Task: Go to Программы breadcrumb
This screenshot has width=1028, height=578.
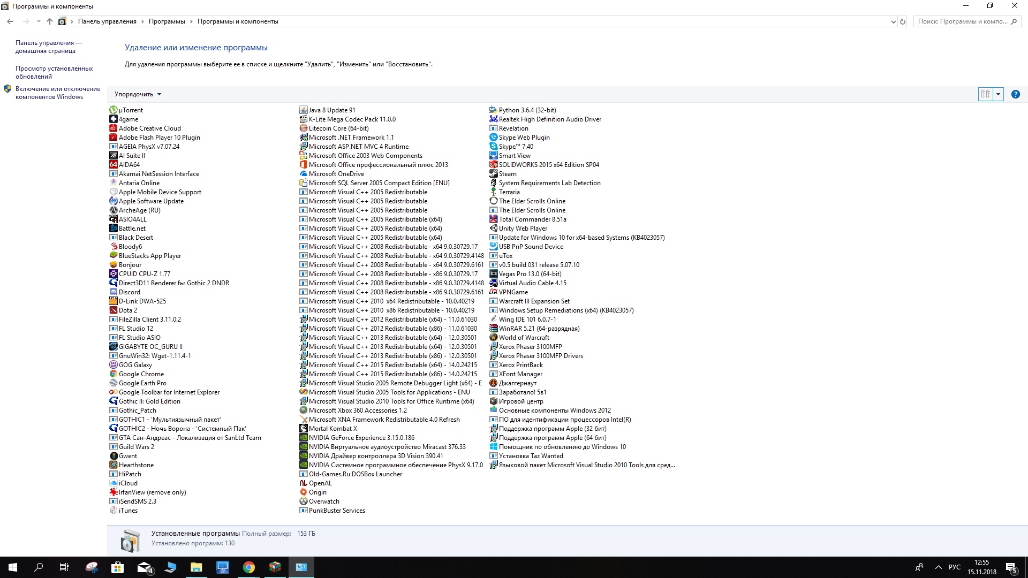Action: [167, 21]
